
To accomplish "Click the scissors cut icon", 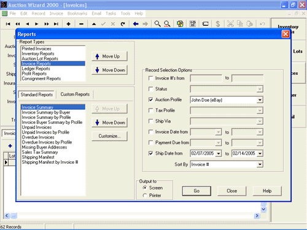I will coord(230,24).
